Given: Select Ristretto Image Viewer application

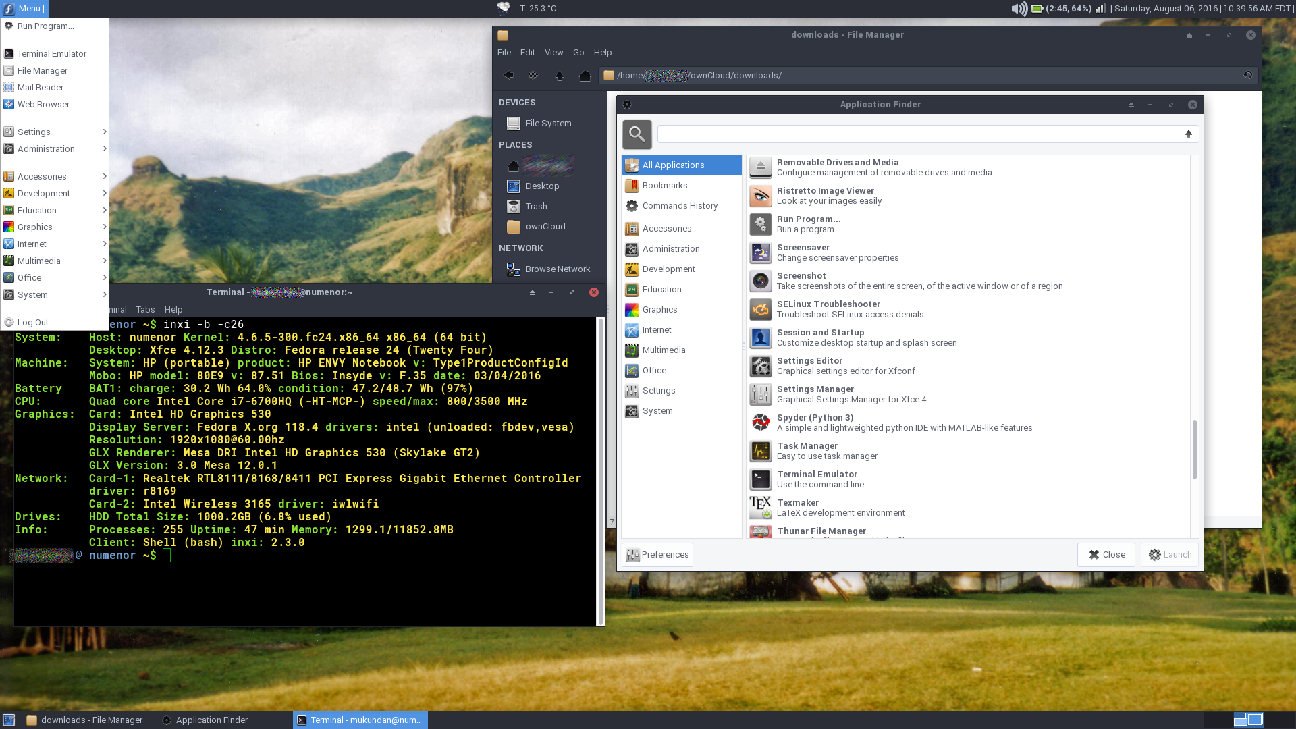Looking at the screenshot, I should click(x=969, y=196).
